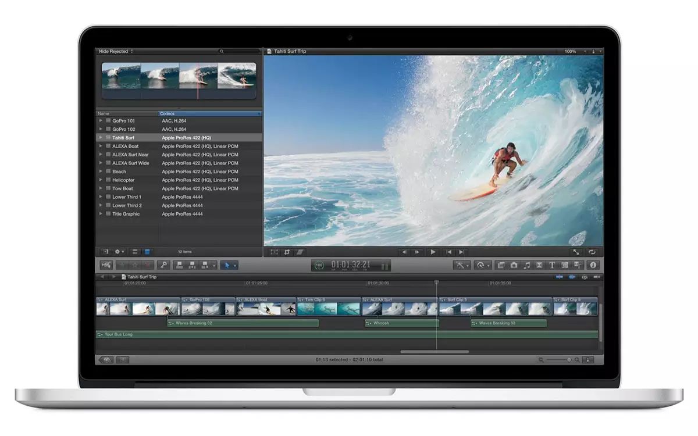Click the browser search field
The image size is (698, 436).
click(238, 51)
